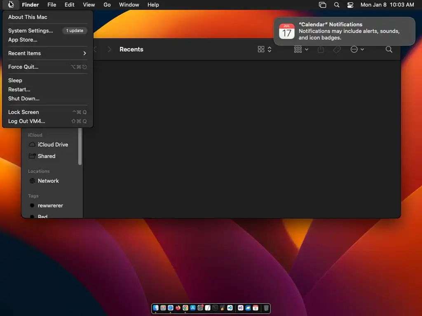Open Finder from the Dock
422x316 pixels.
(x=155, y=308)
